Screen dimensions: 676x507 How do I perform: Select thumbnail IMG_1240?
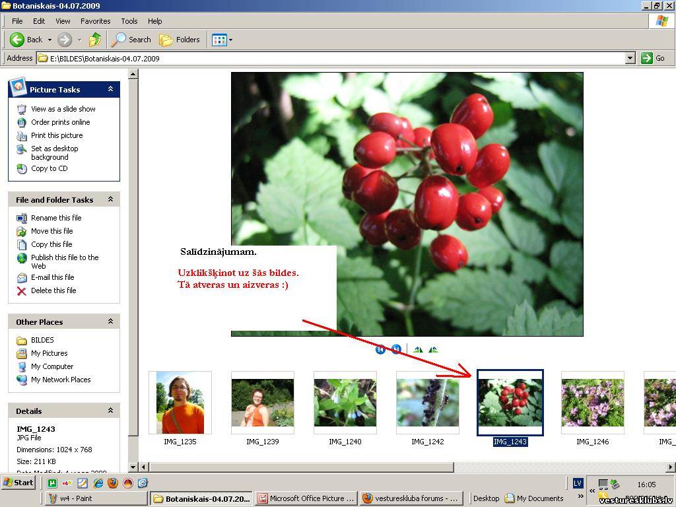coord(345,402)
